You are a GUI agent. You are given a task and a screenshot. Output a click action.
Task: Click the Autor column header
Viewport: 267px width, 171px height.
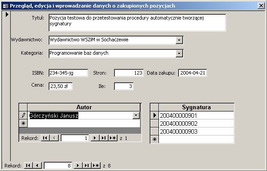(x=84, y=107)
